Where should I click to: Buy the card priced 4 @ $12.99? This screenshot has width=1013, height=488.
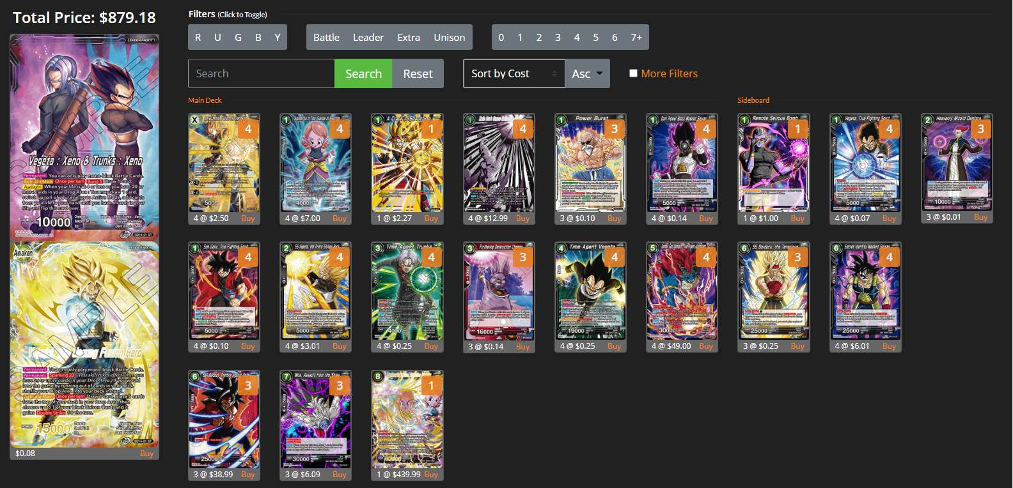tap(522, 218)
